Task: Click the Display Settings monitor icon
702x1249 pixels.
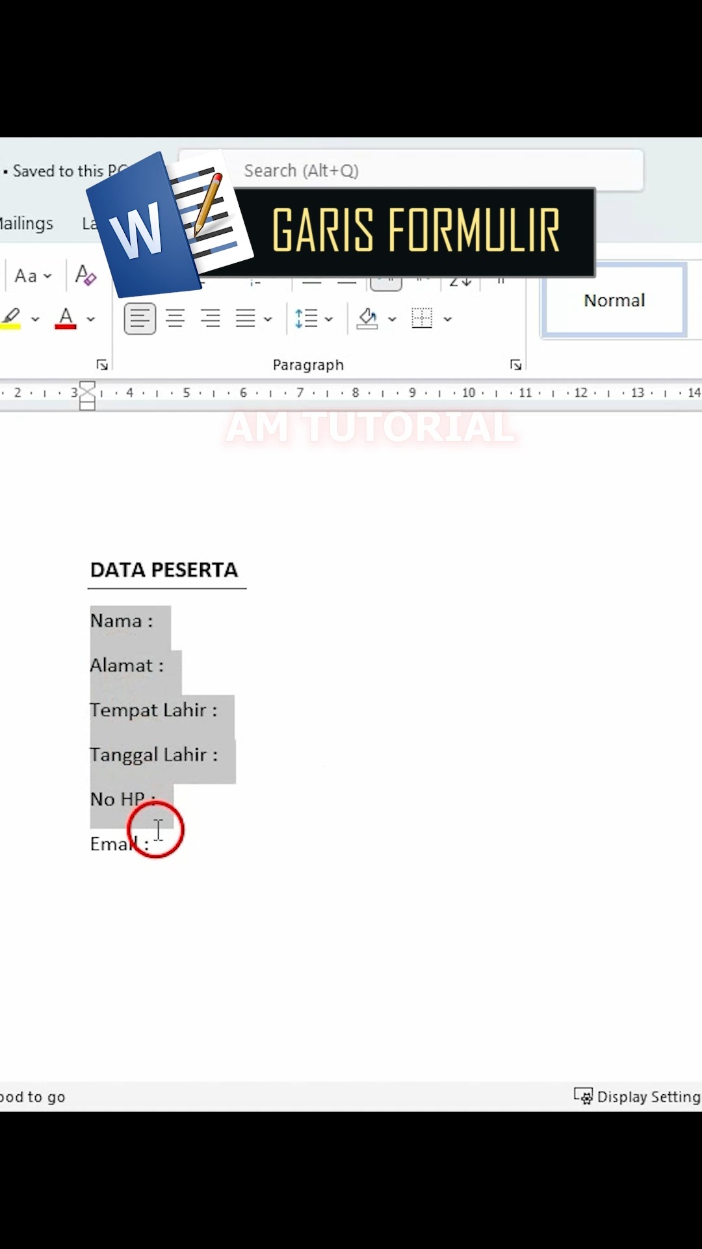Action: point(583,1096)
